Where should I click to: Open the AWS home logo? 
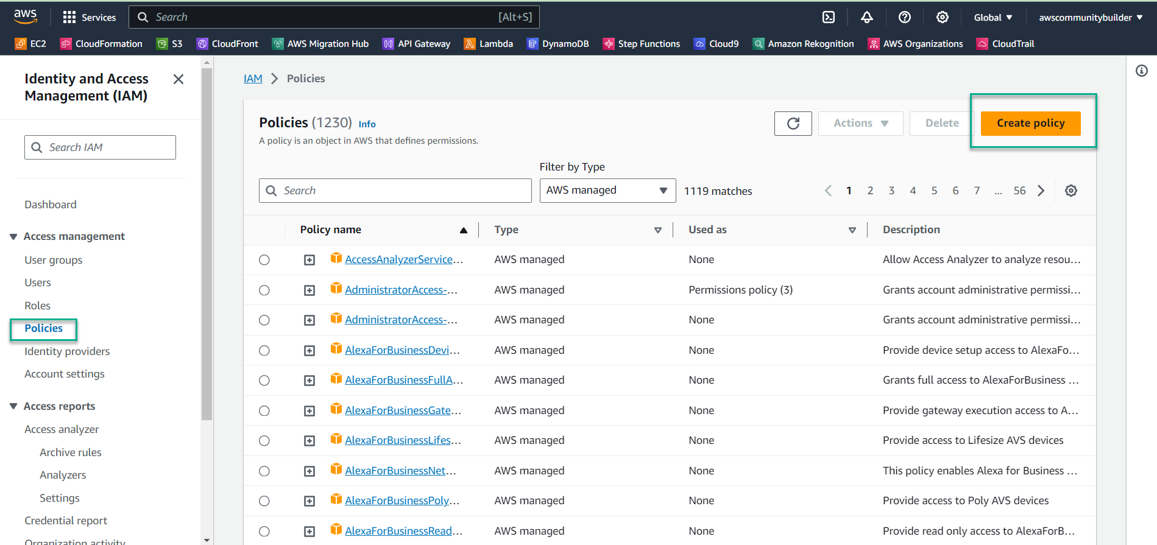(x=25, y=17)
